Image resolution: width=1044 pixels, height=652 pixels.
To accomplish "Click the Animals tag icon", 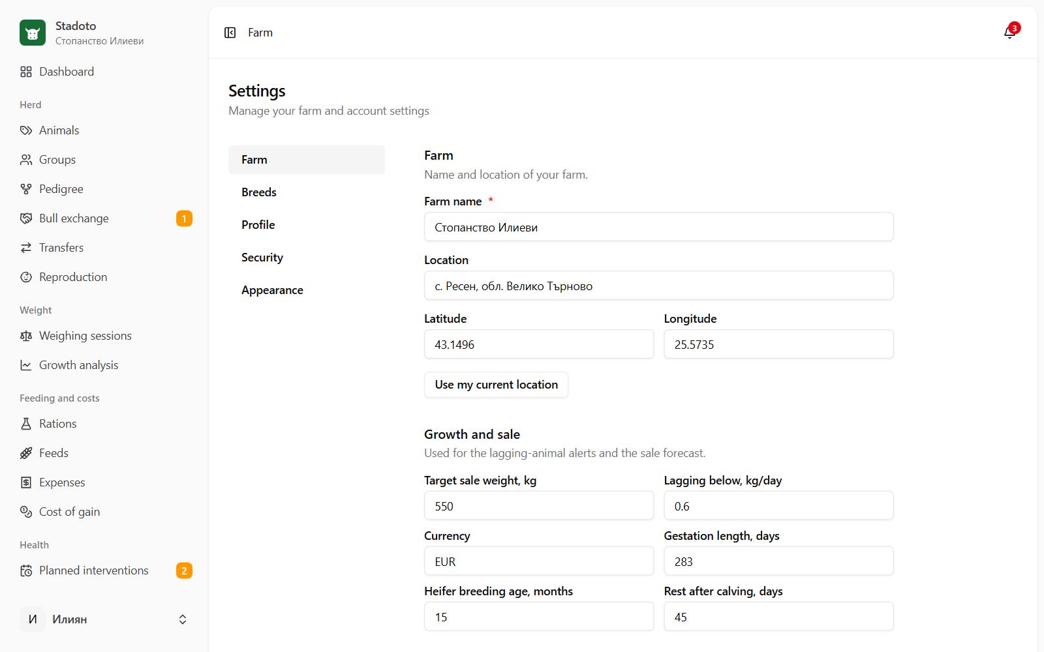I will 26,130.
